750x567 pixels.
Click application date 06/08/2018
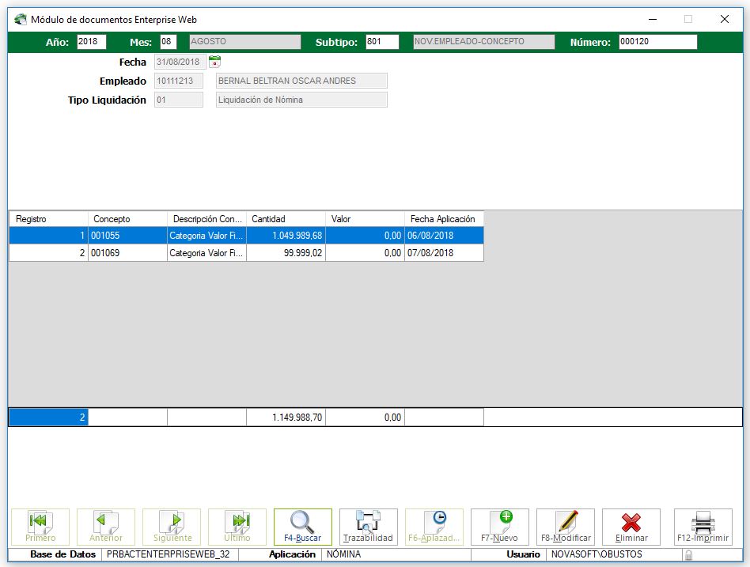pos(445,236)
